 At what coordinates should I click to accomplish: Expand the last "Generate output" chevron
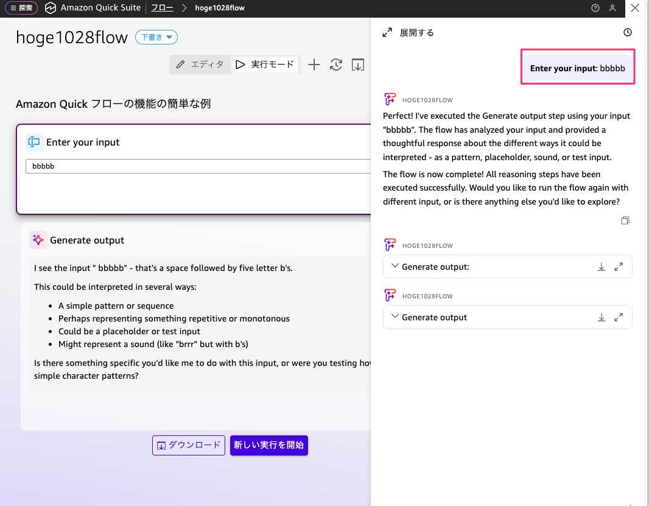tap(395, 317)
